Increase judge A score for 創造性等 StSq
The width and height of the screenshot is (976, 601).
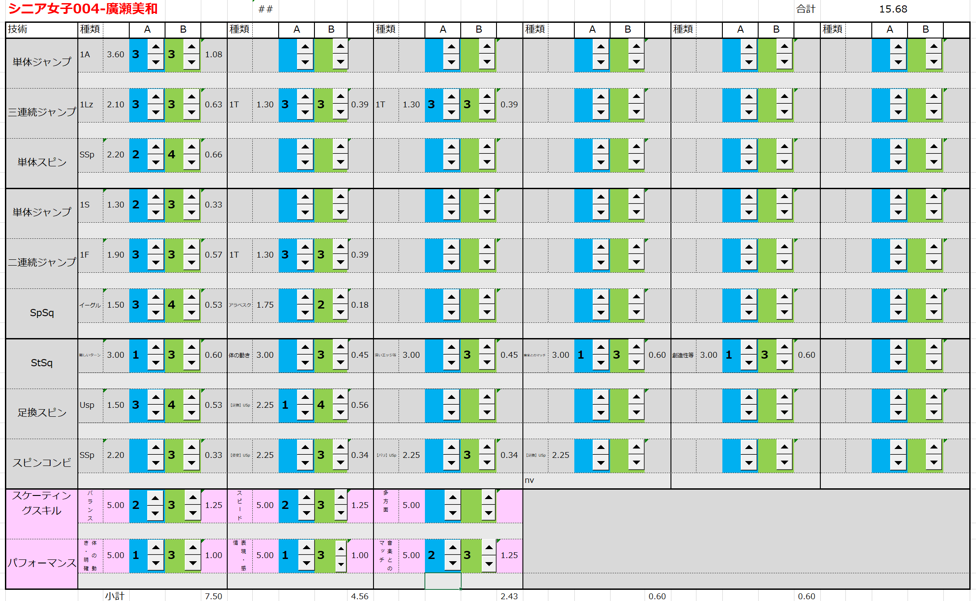(x=749, y=347)
